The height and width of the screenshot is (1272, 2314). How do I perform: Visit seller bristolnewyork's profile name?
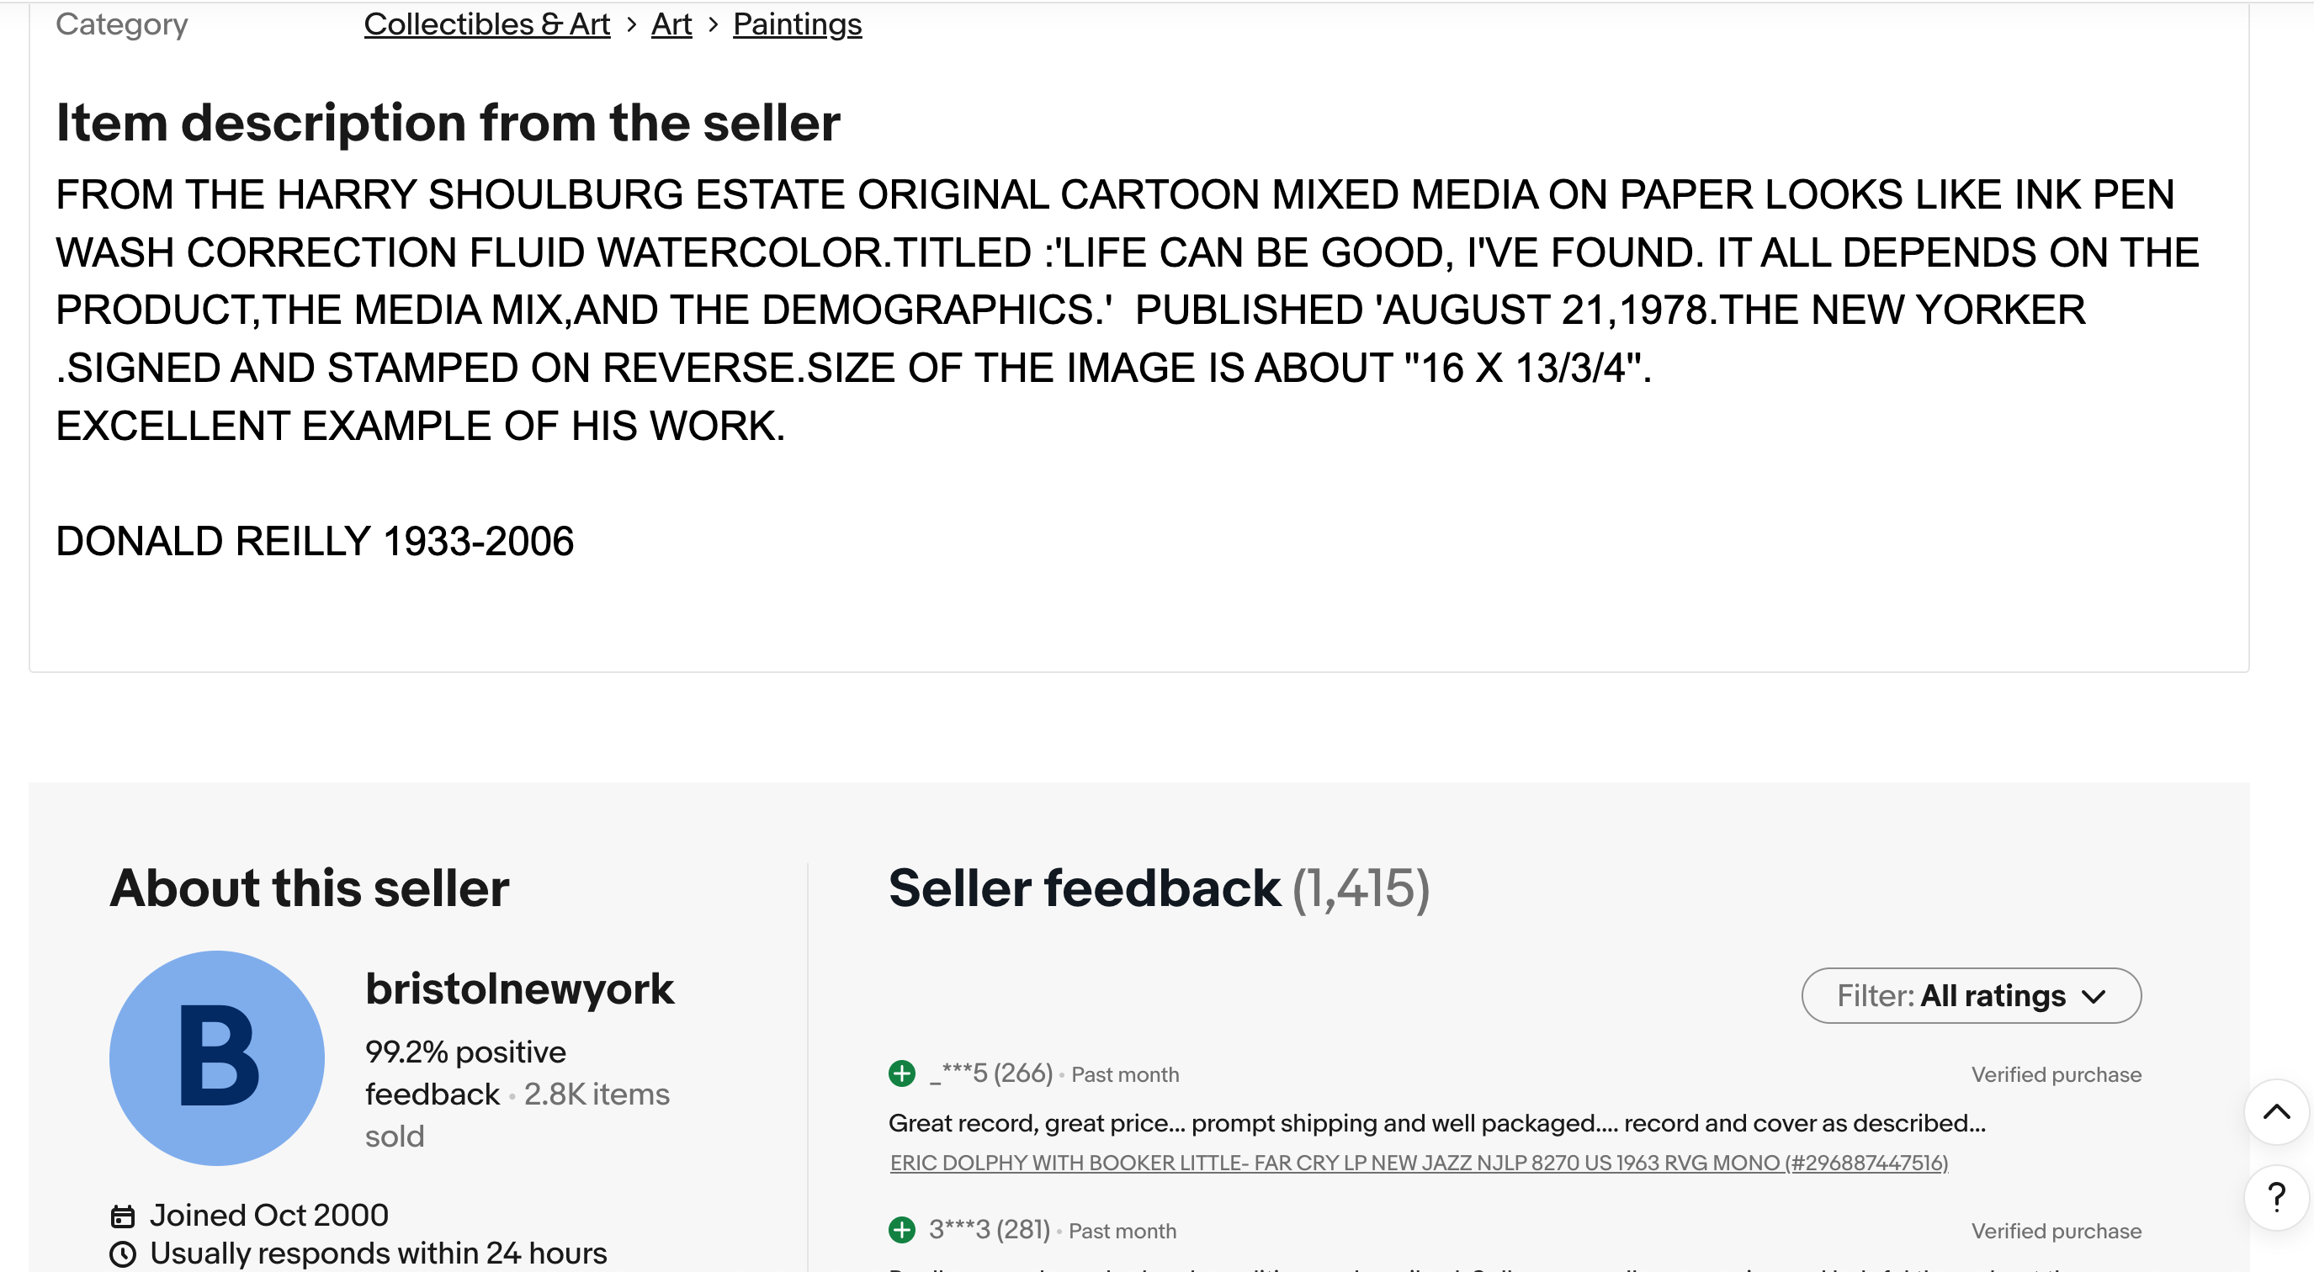tap(519, 989)
